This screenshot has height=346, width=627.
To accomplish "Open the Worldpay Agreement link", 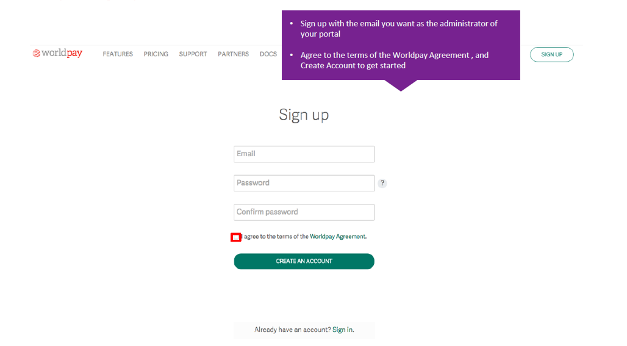I will click(337, 236).
